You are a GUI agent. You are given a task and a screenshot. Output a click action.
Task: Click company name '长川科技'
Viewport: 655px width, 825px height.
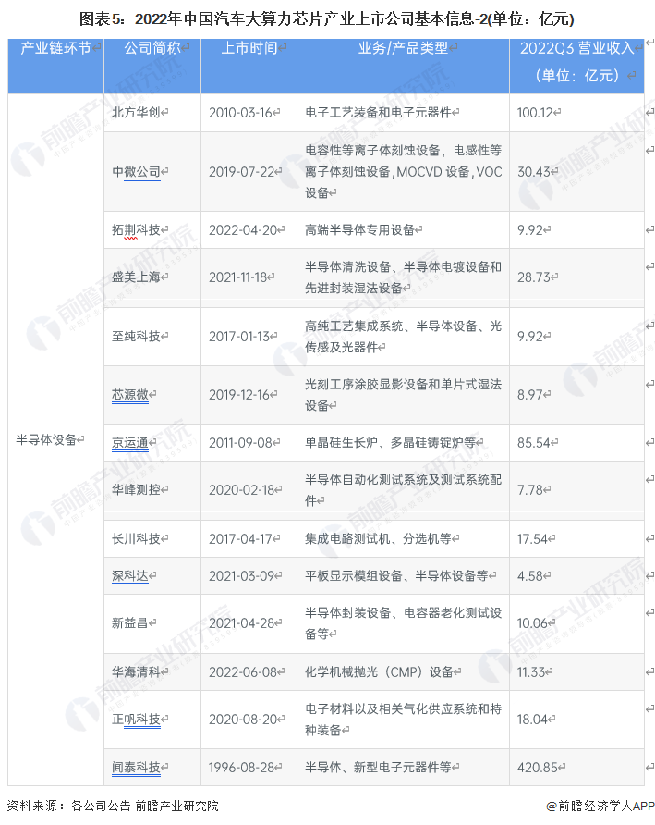pyautogui.click(x=136, y=539)
